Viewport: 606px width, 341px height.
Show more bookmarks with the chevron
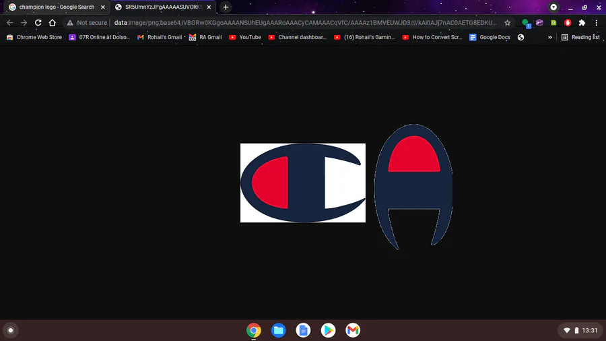pos(550,38)
